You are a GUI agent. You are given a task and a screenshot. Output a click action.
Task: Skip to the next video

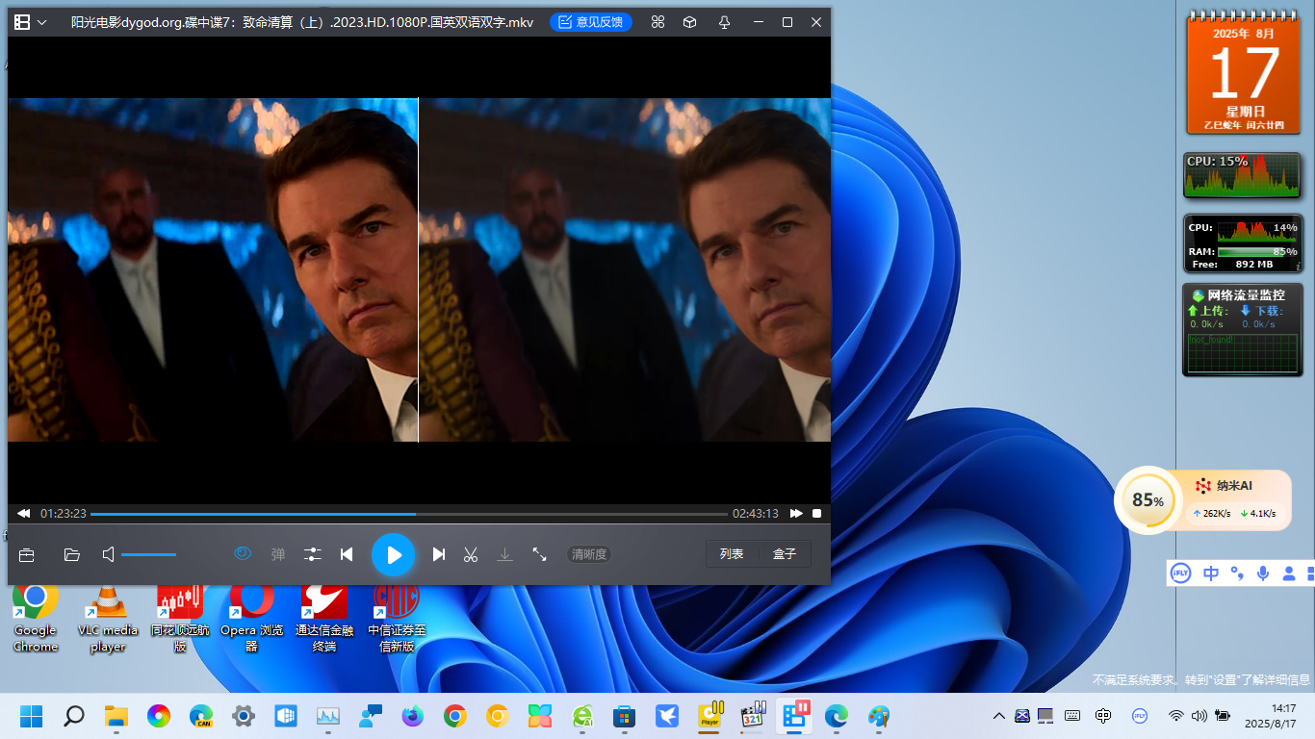[439, 554]
